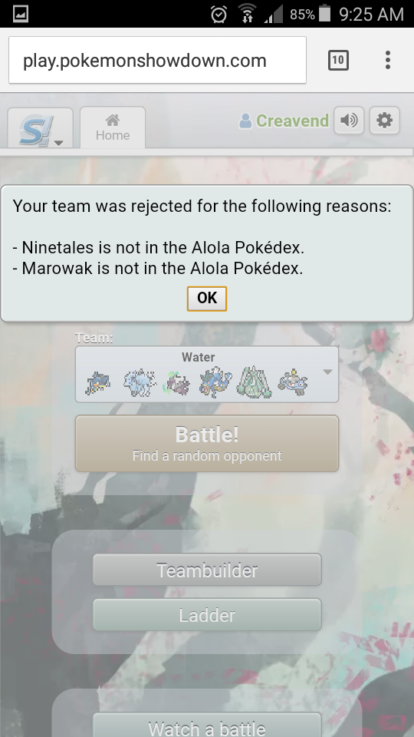Expand the Water team dropdown arrow
414x737 pixels.
point(327,372)
